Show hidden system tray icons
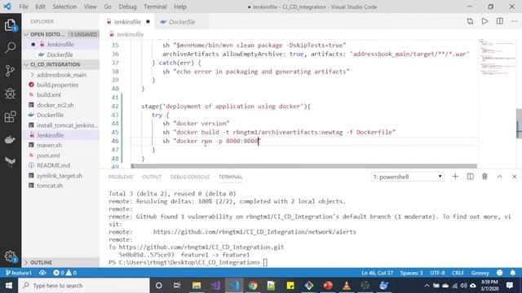522x293 pixels. [x=427, y=286]
